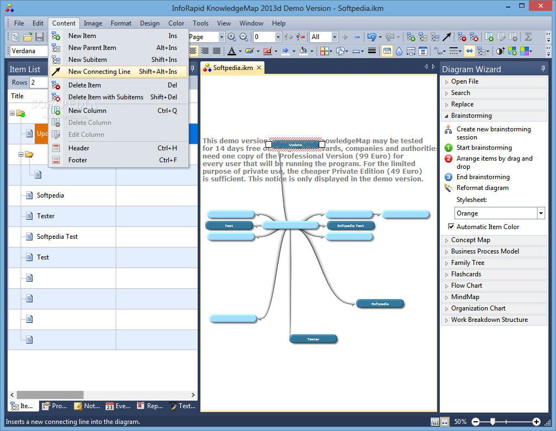Click the font color A icon

pyautogui.click(x=231, y=51)
